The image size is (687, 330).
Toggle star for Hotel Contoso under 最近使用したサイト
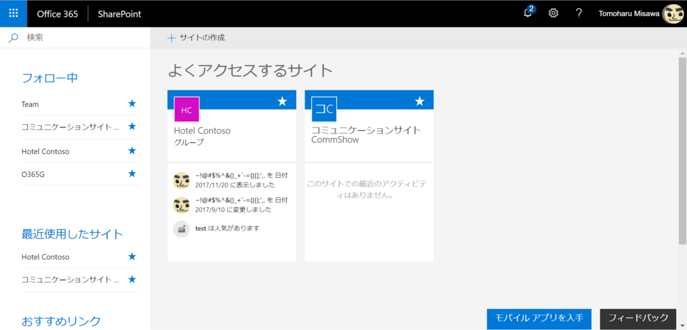[x=132, y=257]
